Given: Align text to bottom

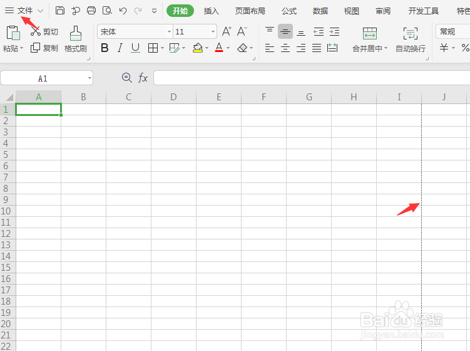Looking at the screenshot, I should tap(301, 31).
